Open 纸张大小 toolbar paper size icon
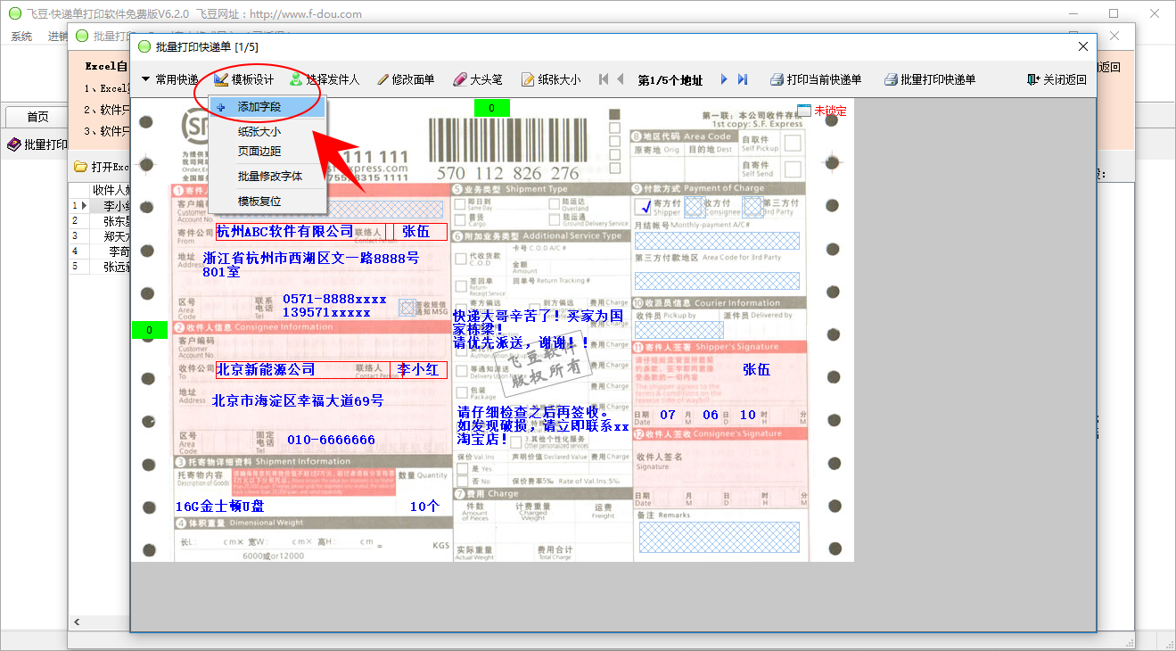 click(x=528, y=79)
